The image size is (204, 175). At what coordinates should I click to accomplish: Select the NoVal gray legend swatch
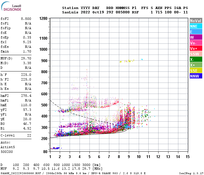(196, 21)
